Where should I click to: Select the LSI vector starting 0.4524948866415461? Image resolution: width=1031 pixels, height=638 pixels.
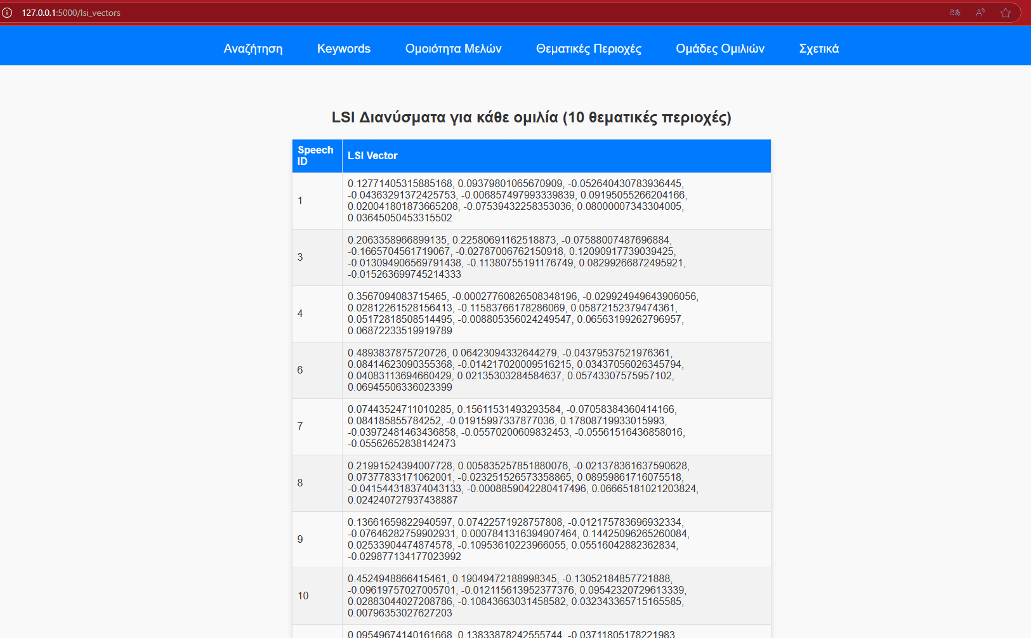pyautogui.click(x=556, y=596)
